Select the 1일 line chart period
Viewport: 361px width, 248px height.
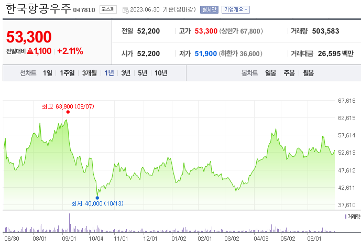point(48,73)
